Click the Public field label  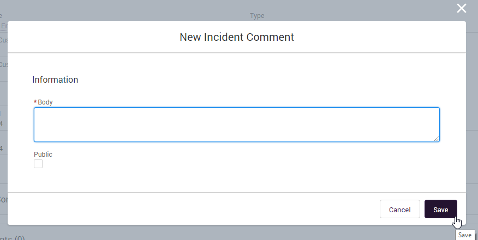(43, 155)
